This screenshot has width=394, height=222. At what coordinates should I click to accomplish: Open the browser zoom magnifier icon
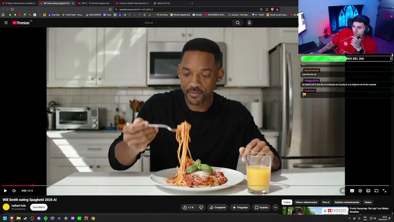[261, 9]
